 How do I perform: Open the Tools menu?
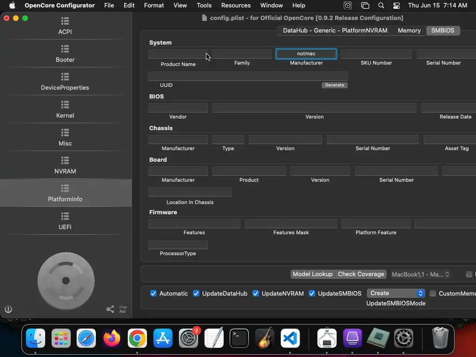[204, 6]
